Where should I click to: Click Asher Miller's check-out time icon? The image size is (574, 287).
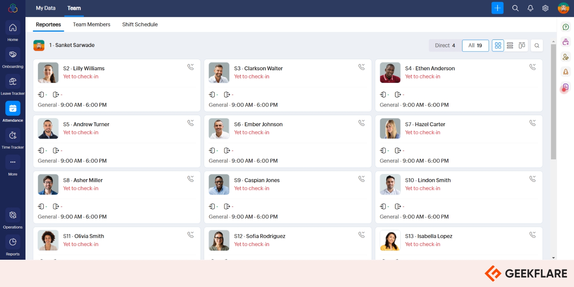[56, 206]
